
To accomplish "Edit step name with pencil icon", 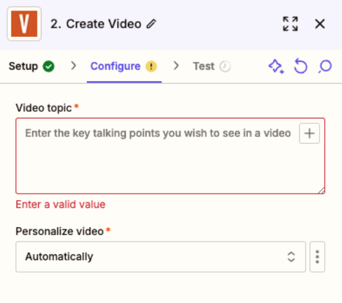I will (152, 24).
